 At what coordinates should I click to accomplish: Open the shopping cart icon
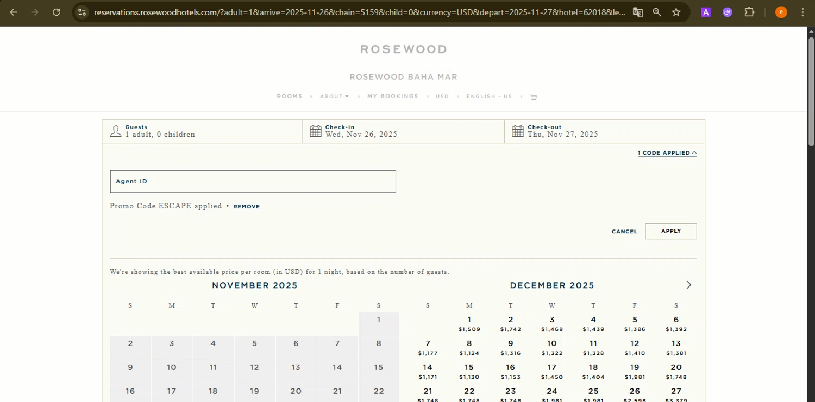(x=534, y=97)
